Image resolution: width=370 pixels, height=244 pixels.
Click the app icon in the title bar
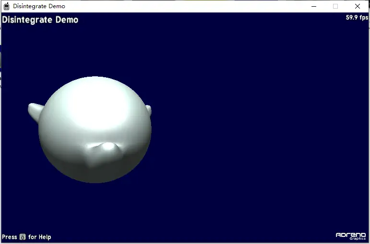click(x=7, y=6)
